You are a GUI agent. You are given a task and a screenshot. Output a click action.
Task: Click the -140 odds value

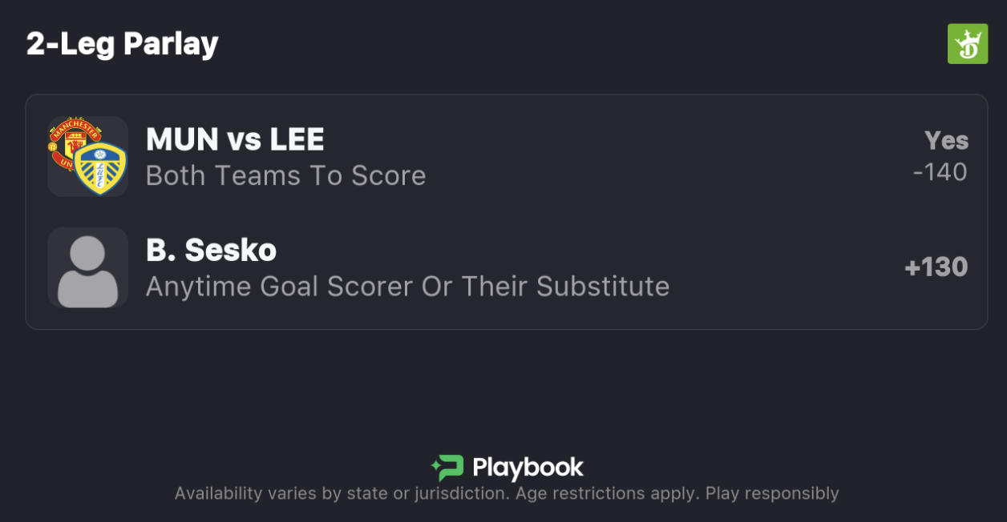[x=940, y=172]
